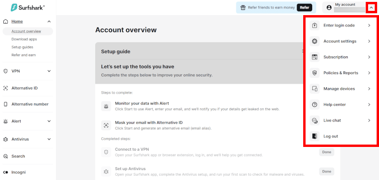
Task: Click the Manage devices icon
Action: pyautogui.click(x=315, y=89)
